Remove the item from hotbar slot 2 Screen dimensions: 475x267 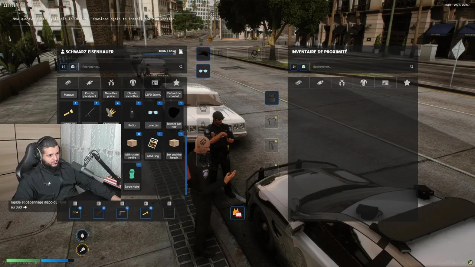tap(104, 208)
